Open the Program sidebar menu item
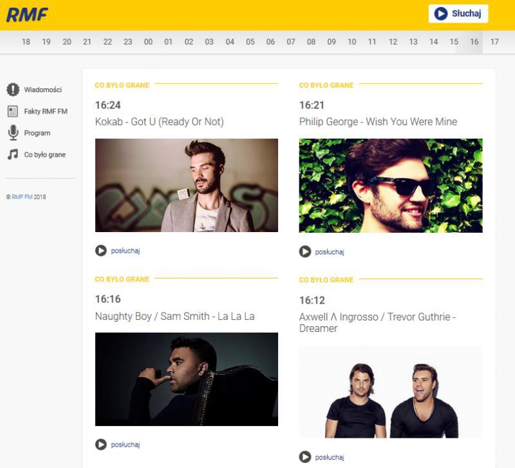 (37, 133)
